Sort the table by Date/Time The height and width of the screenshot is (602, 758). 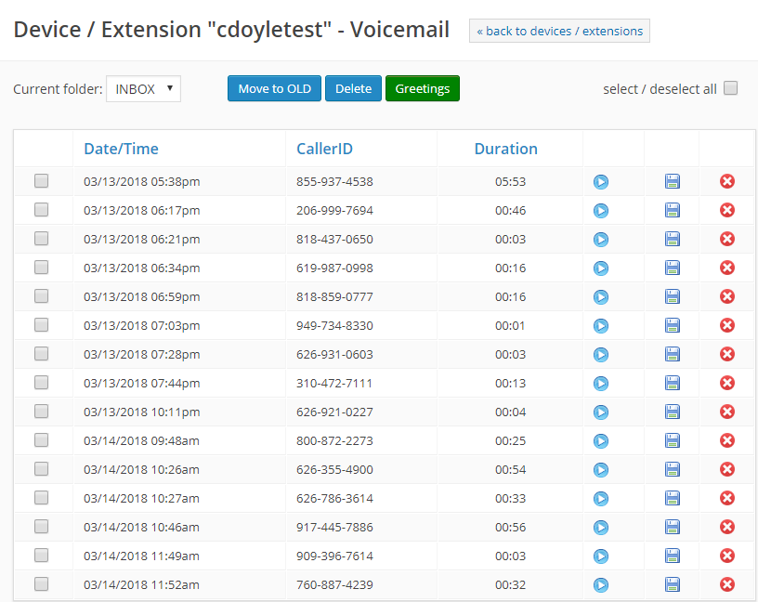121,149
